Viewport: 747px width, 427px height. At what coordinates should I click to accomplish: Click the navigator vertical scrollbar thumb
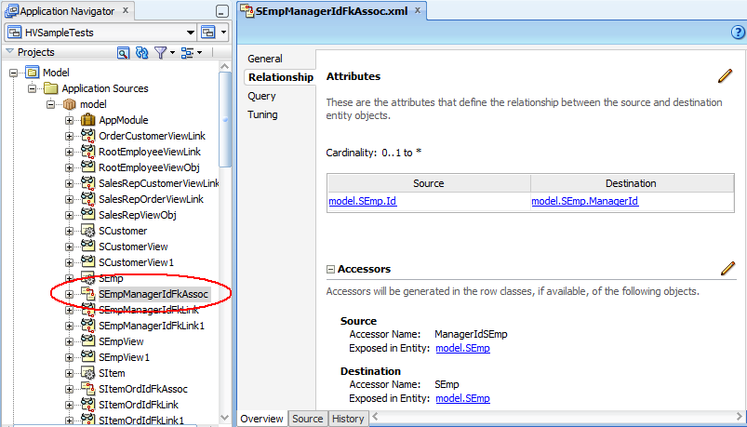225,119
